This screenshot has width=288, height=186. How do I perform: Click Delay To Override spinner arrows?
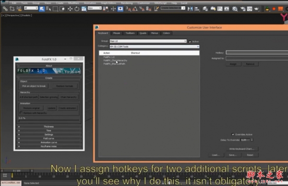[x=252, y=140]
